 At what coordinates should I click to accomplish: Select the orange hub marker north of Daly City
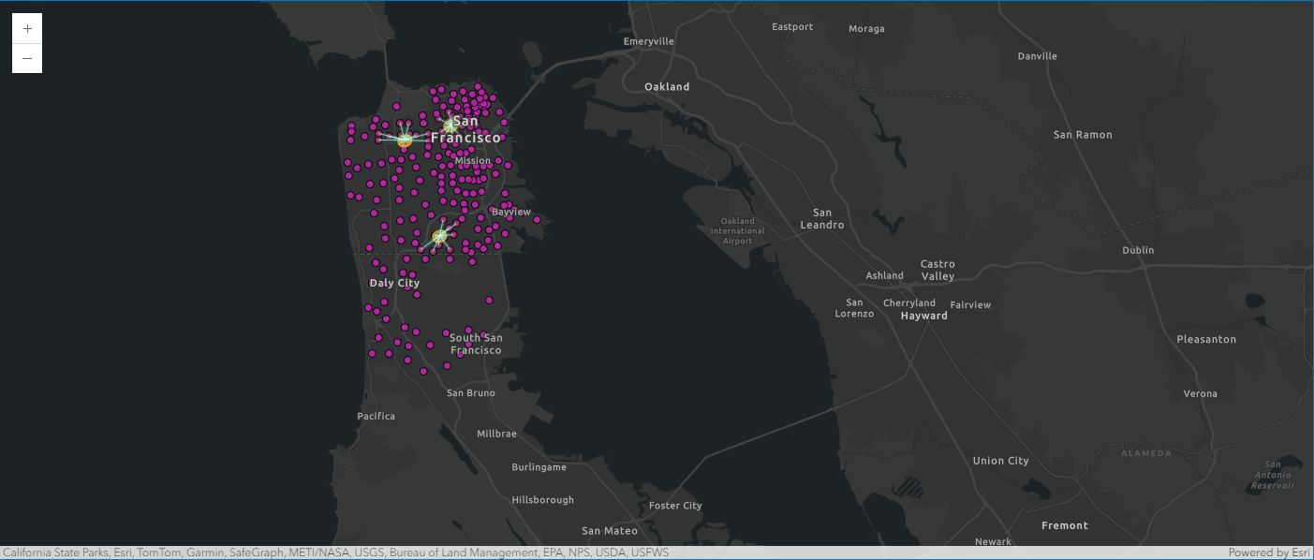click(x=440, y=236)
